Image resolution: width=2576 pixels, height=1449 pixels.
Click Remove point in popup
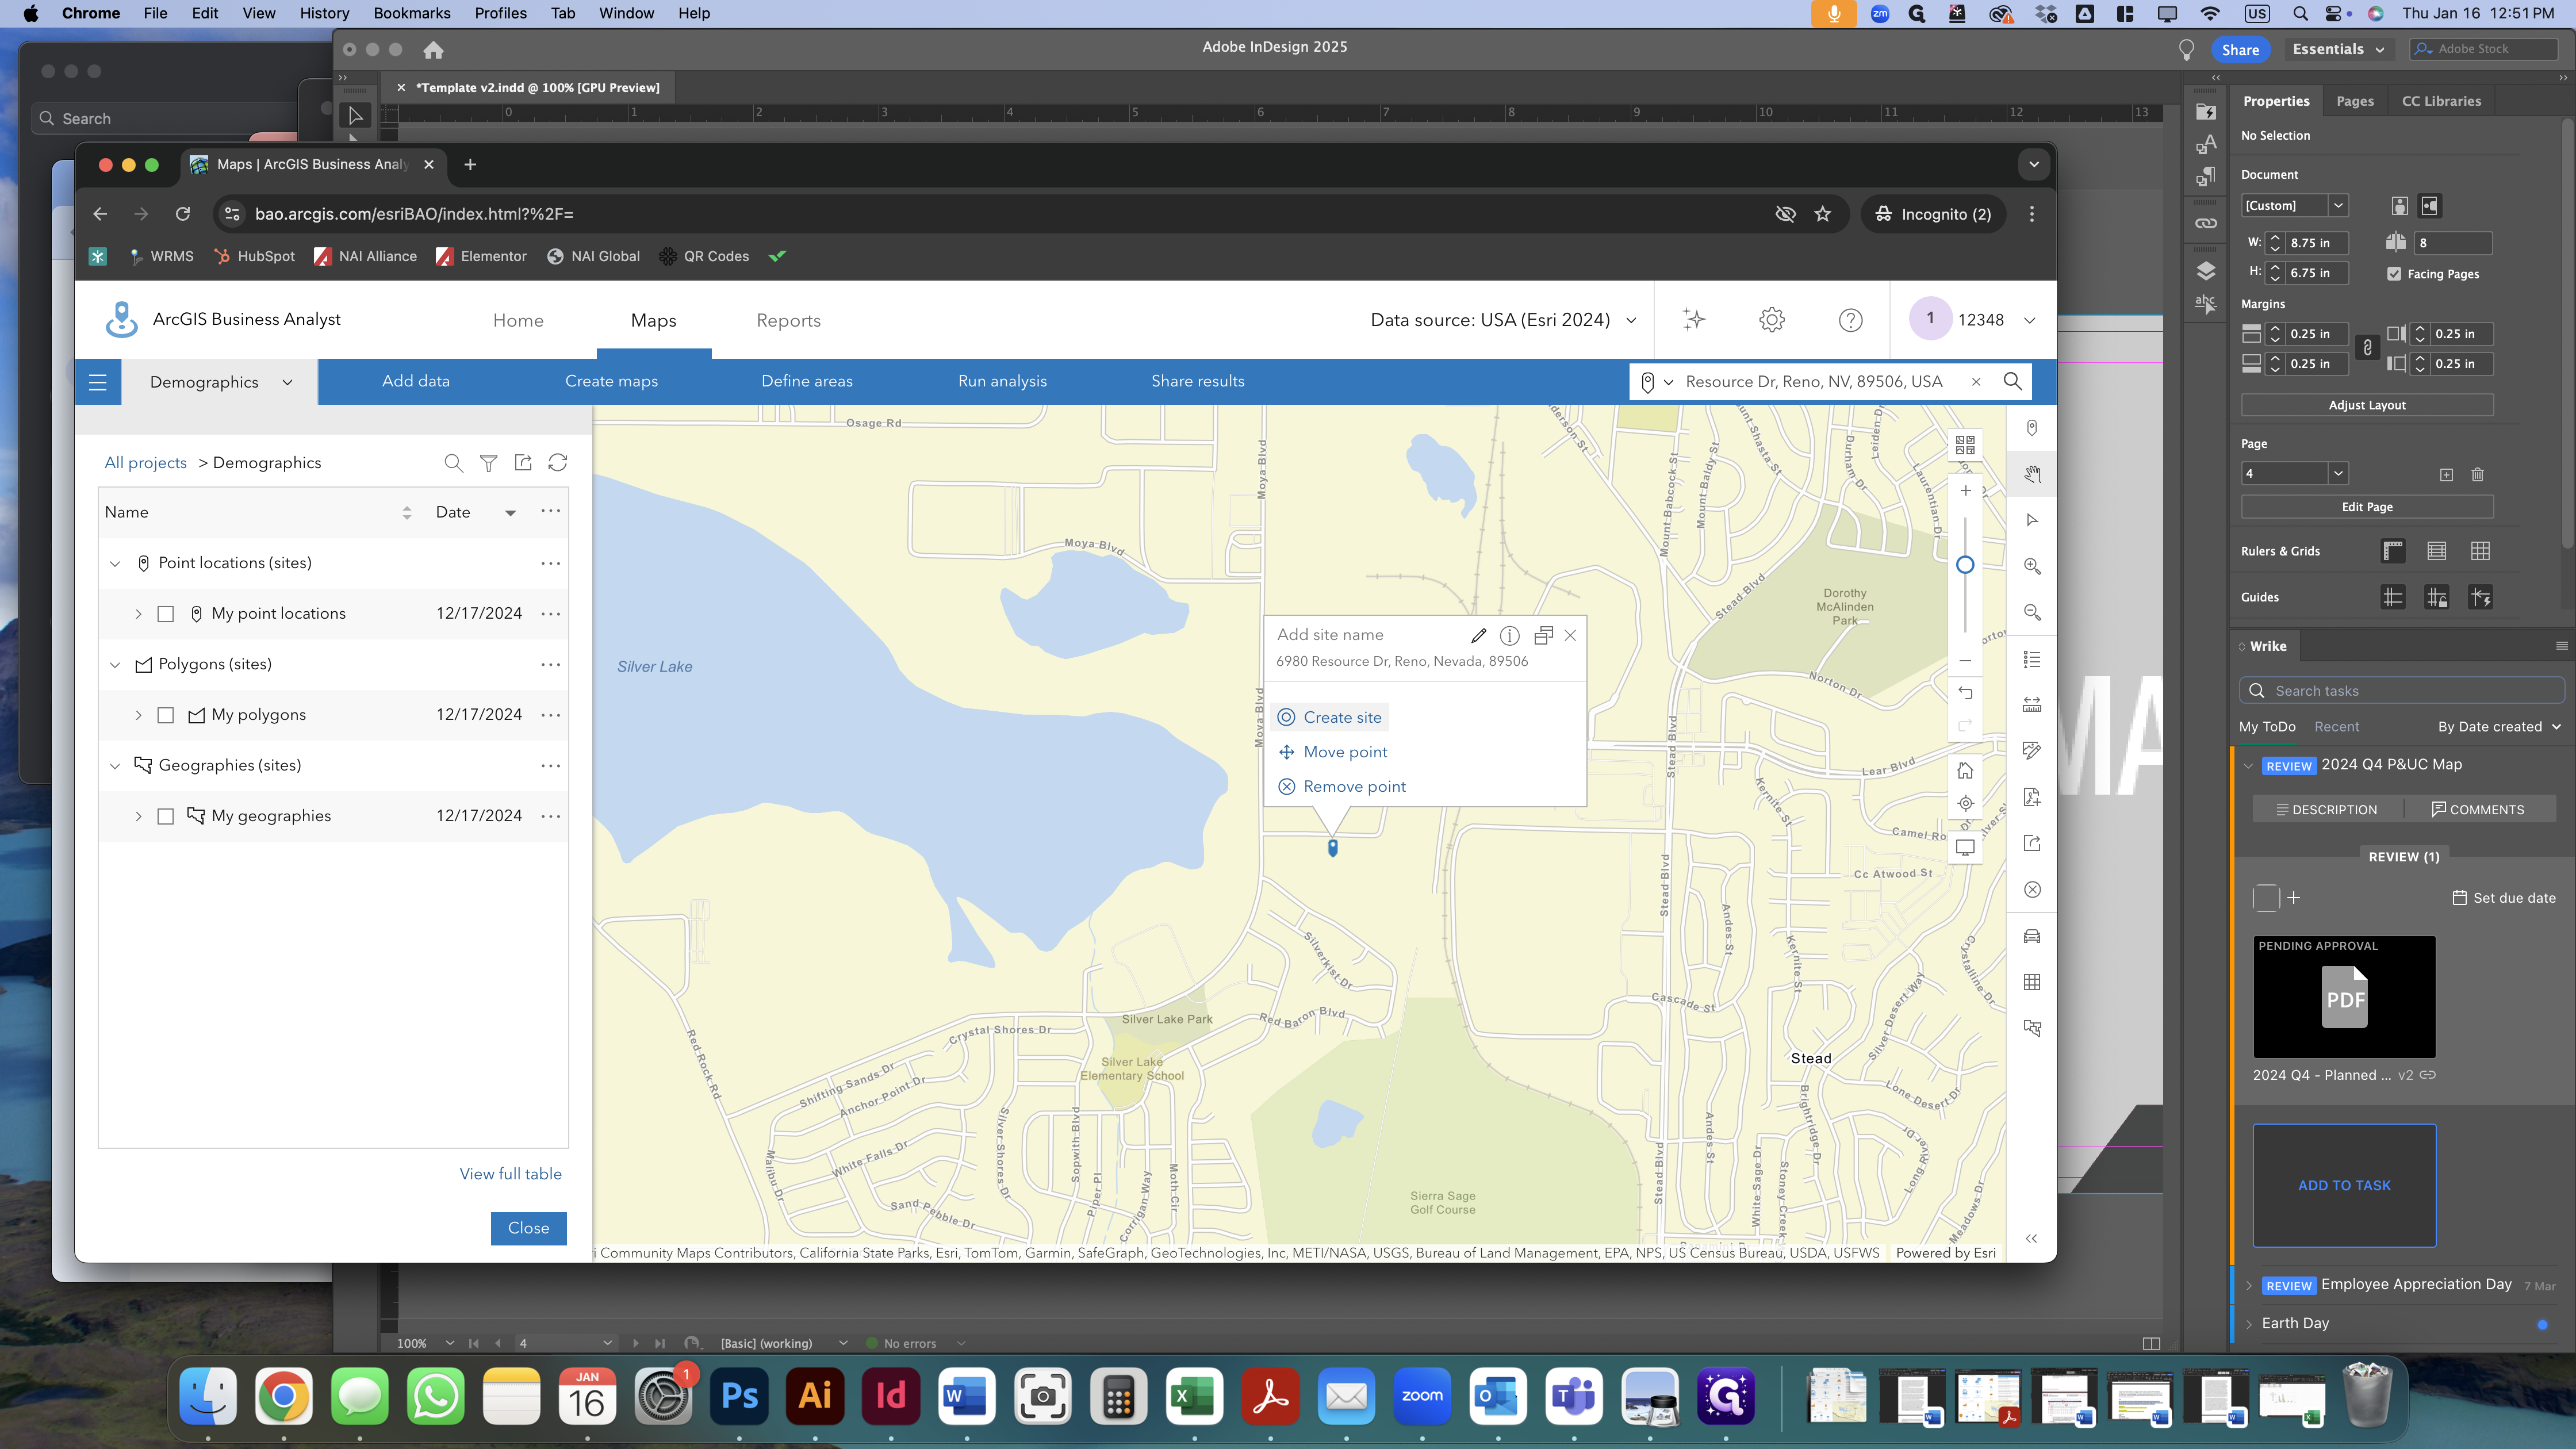tap(1342, 787)
